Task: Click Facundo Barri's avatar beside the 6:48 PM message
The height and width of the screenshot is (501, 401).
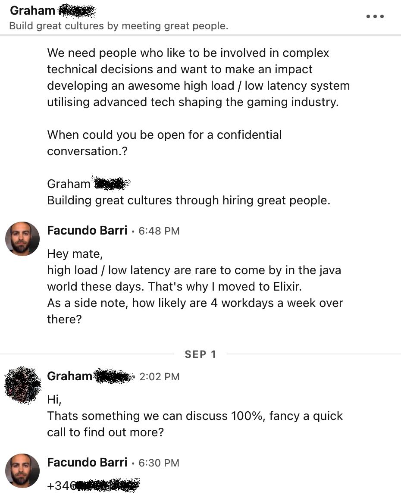Action: [22, 239]
